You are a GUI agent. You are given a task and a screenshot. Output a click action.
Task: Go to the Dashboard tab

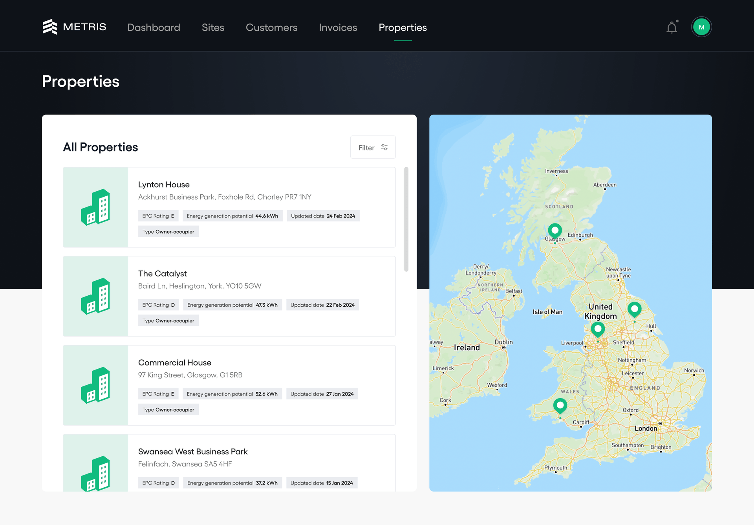(154, 27)
